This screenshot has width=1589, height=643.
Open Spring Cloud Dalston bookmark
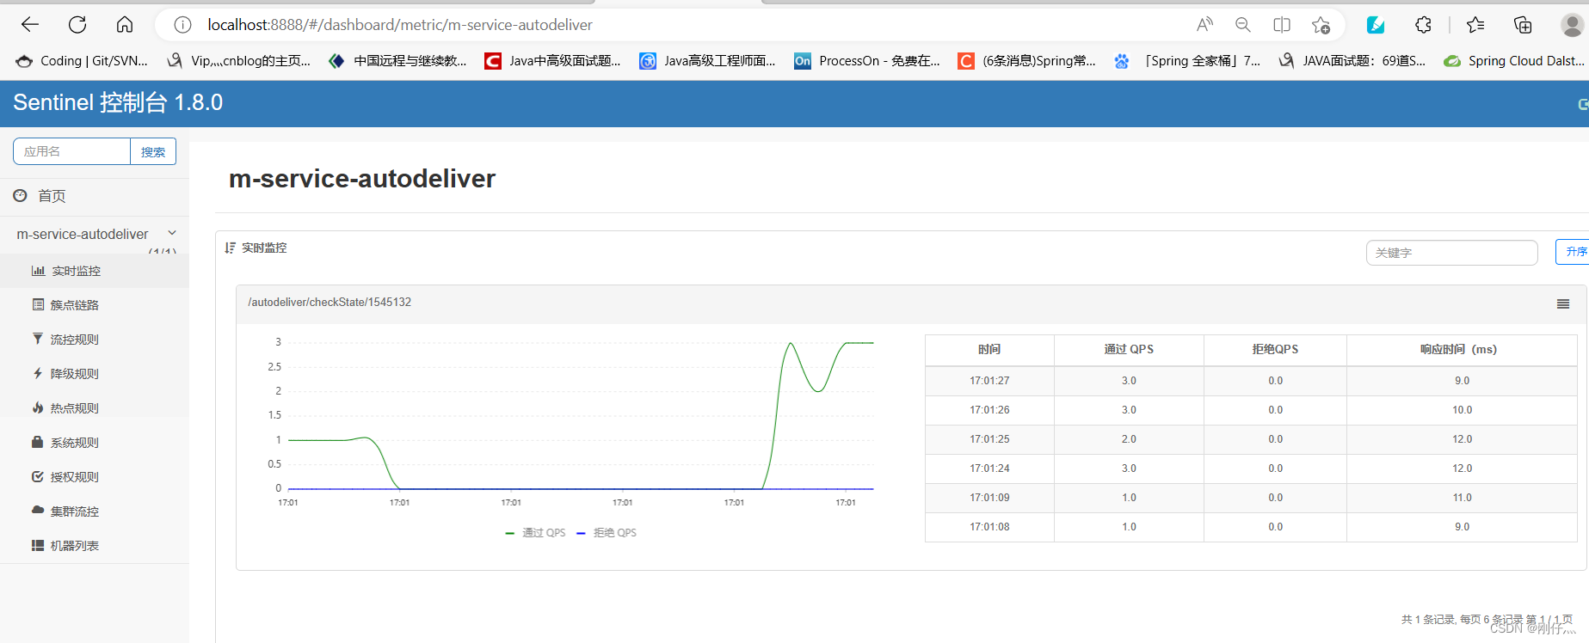pos(1516,61)
